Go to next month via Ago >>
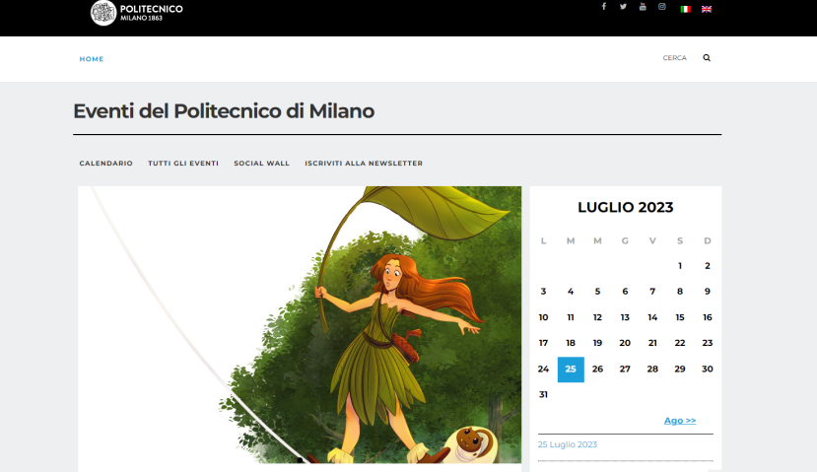The height and width of the screenshot is (472, 817). (680, 421)
